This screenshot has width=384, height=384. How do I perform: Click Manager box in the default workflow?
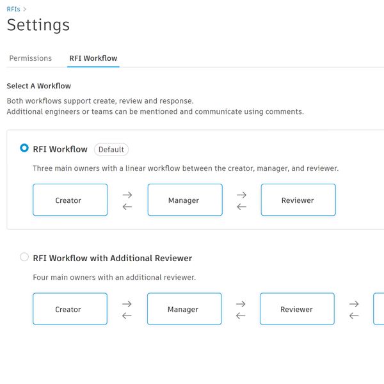184,200
